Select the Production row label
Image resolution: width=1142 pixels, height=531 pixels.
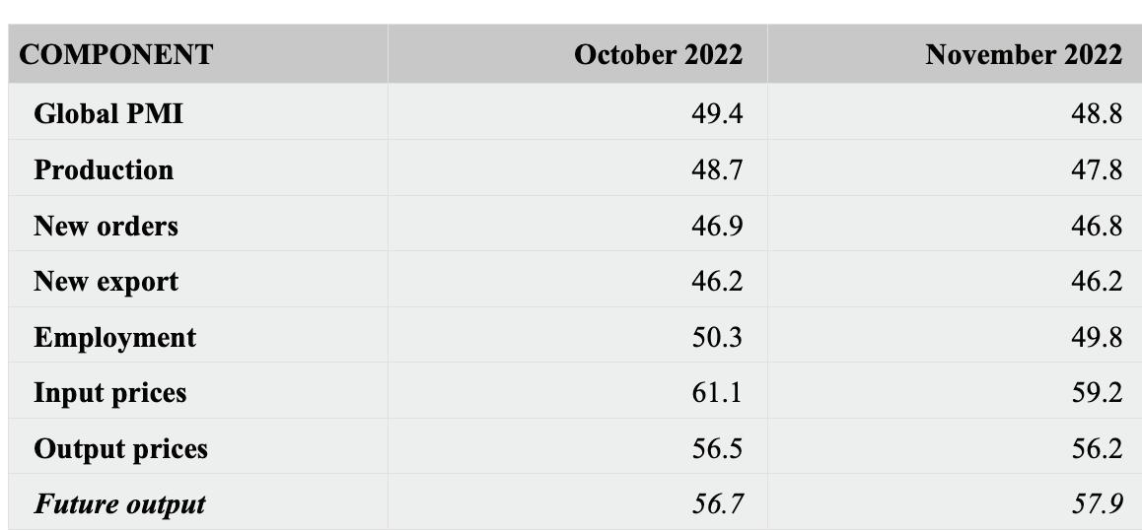(x=104, y=169)
